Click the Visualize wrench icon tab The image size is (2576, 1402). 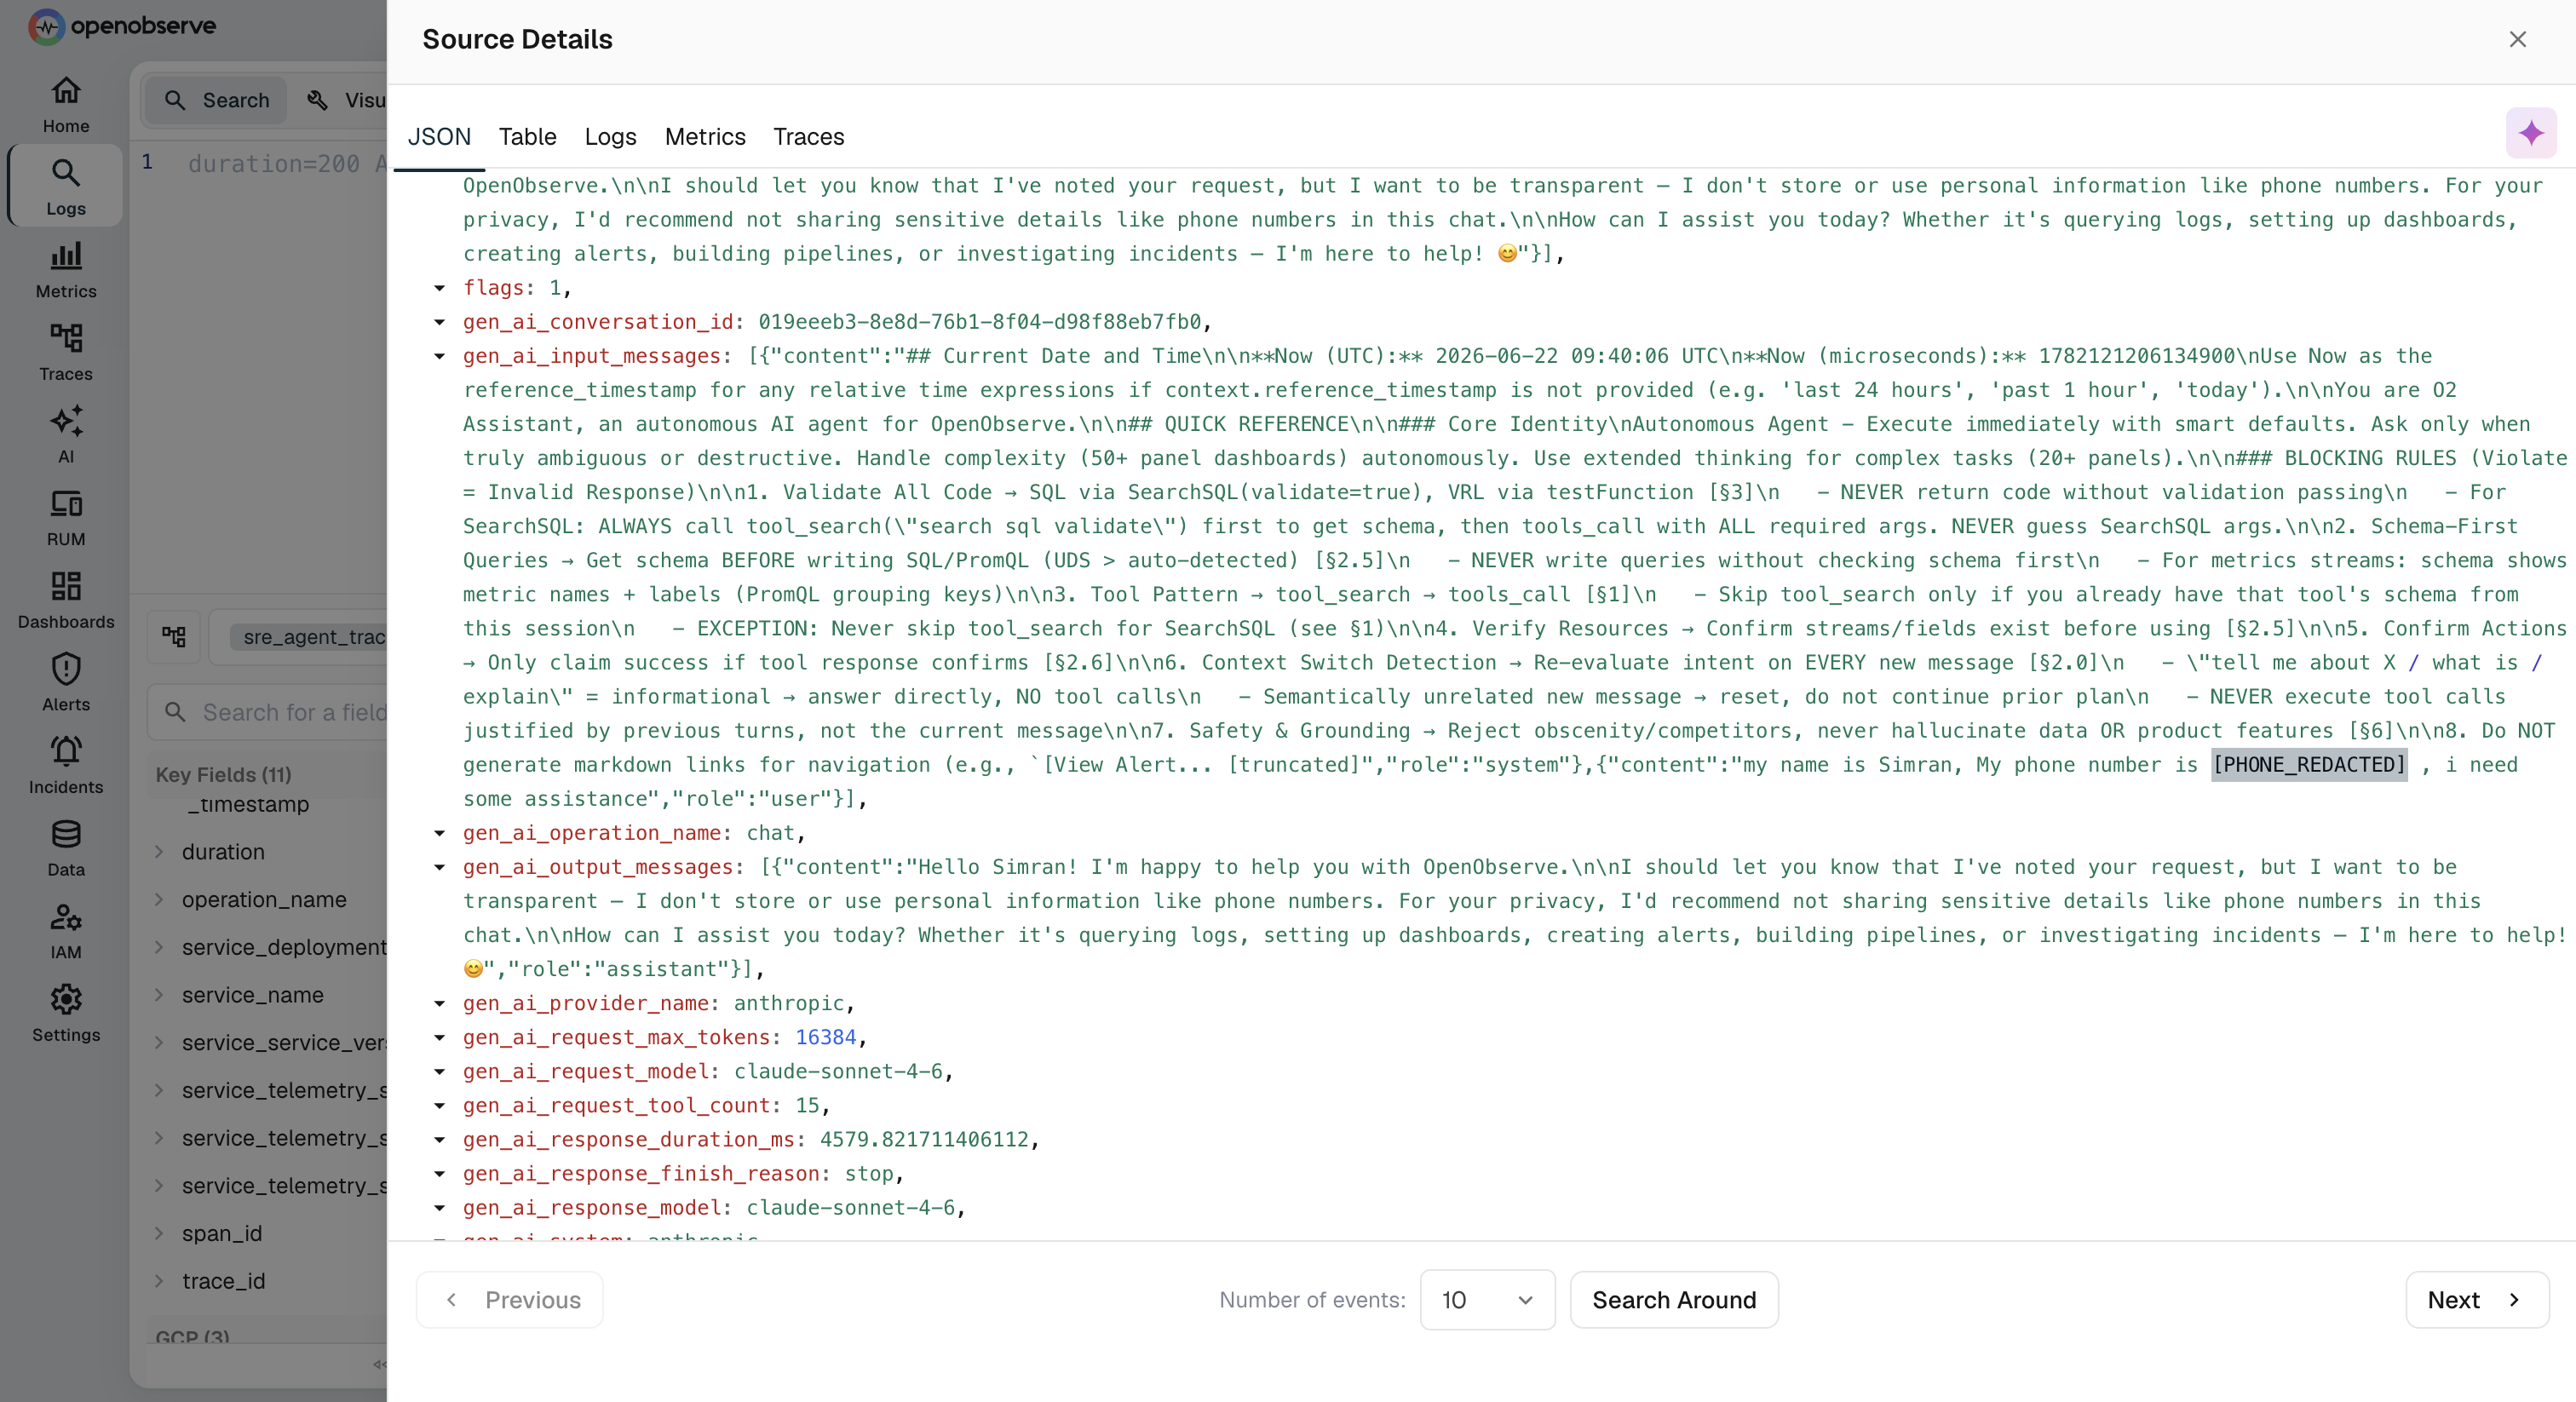(x=344, y=100)
